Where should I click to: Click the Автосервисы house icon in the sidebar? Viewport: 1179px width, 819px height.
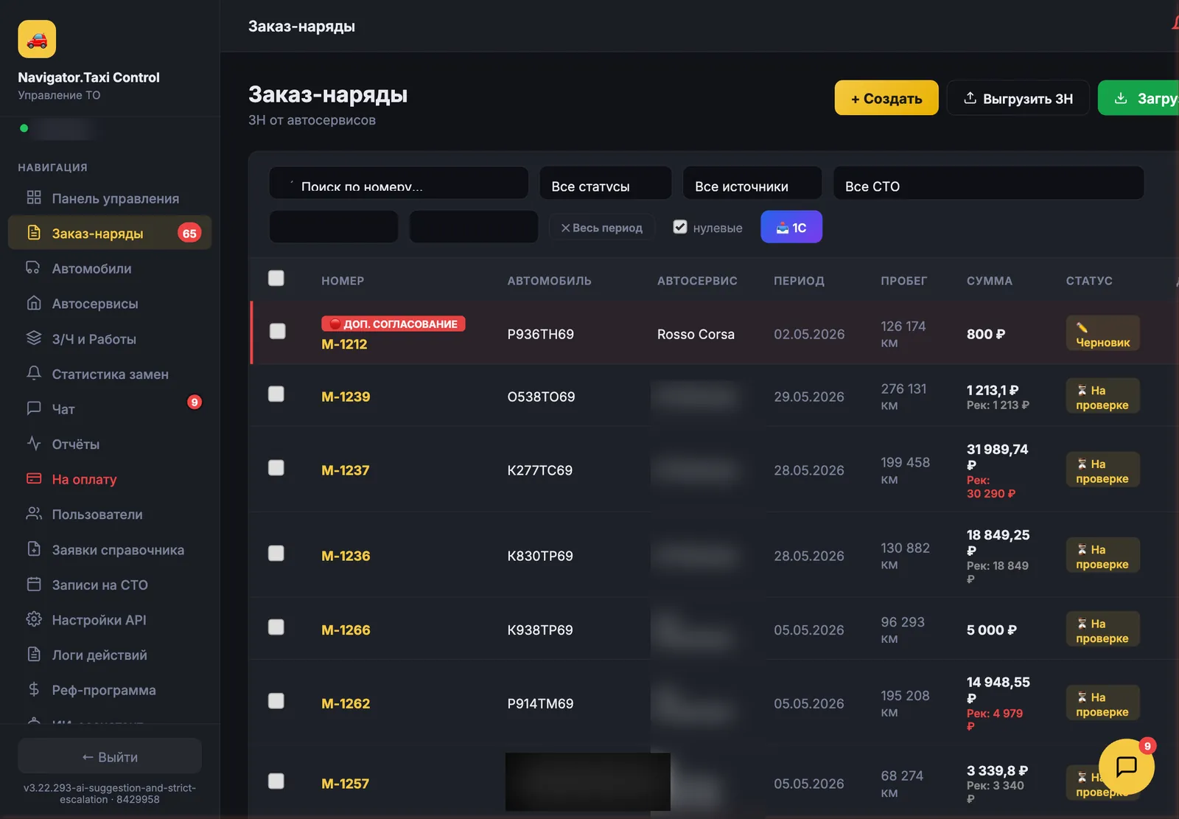tap(34, 303)
